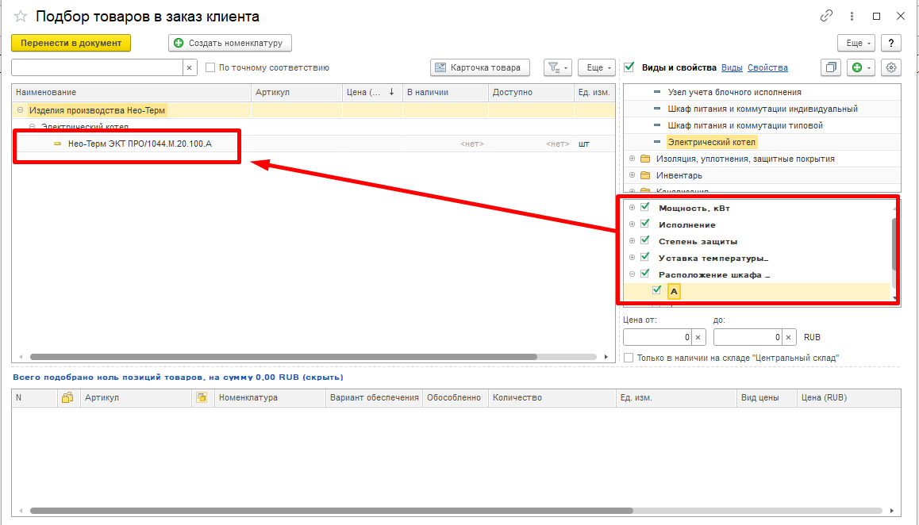The image size is (919, 525).
Task: Click the '(скрыть)' link in summary
Action: coord(323,377)
